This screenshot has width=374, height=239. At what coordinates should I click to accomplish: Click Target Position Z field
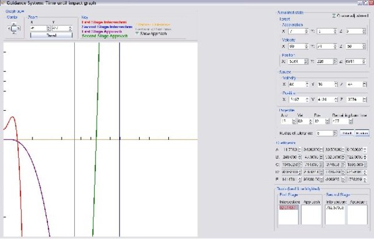[353, 62]
